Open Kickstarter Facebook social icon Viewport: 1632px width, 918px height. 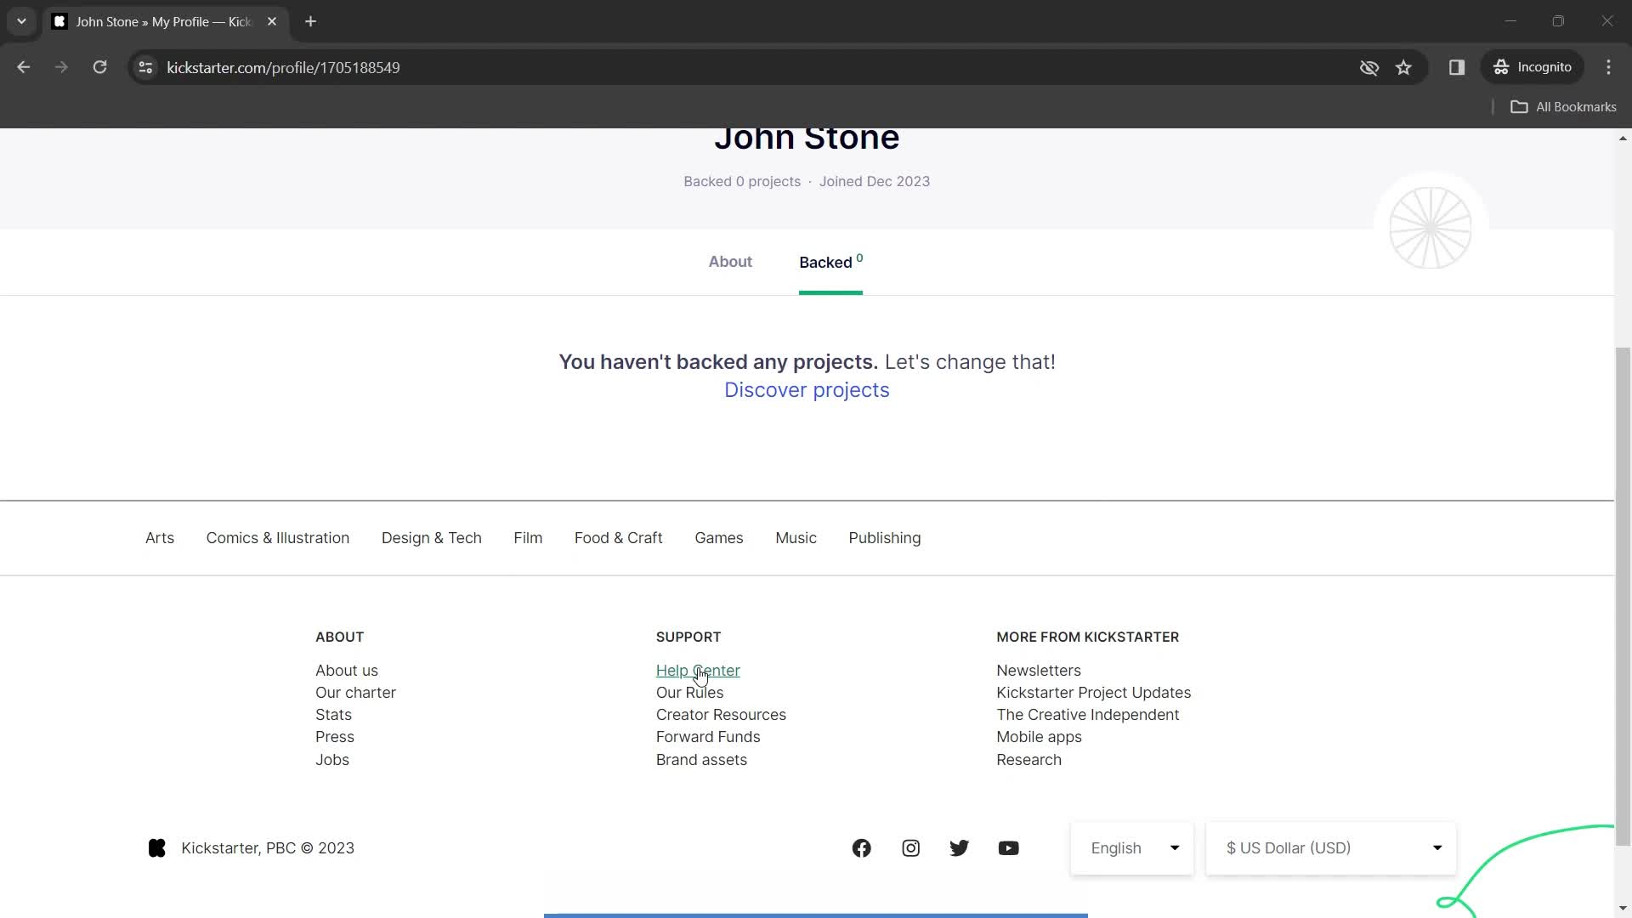pyautogui.click(x=863, y=847)
